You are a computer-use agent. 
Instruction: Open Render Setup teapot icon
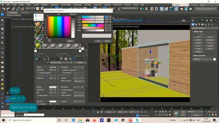(x=181, y=9)
